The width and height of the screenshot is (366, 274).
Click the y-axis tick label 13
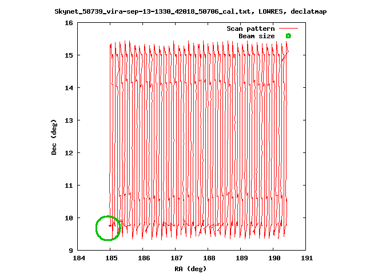(x=69, y=120)
